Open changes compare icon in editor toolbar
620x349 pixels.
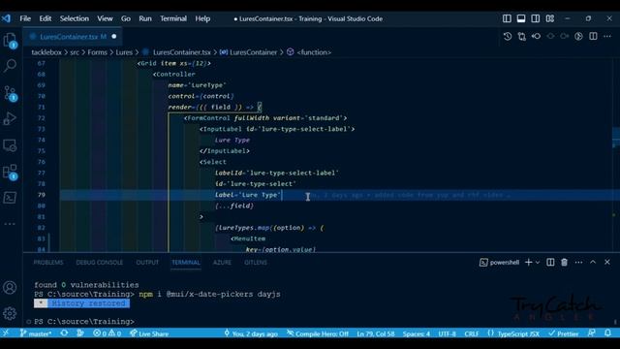[x=521, y=37]
